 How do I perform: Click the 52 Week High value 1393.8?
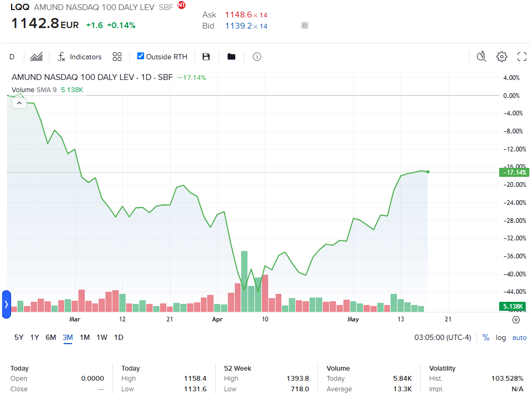click(298, 378)
